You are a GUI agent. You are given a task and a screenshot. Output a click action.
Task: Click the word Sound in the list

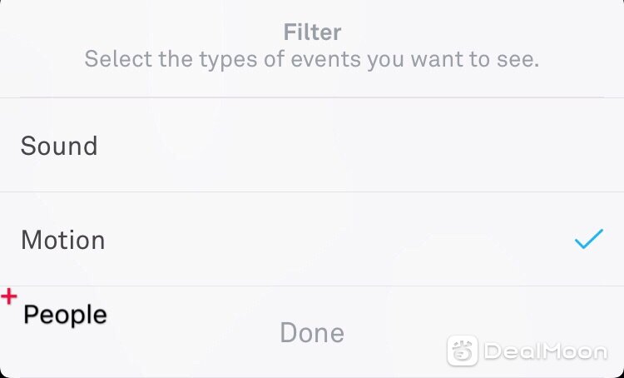tap(59, 146)
